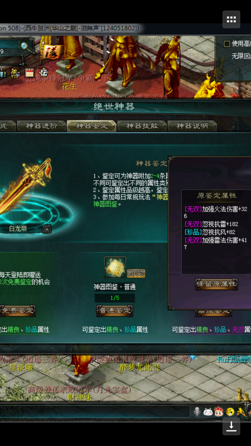Click the 保留原属性 button
Image resolution: width=251 pixels, height=446 pixels.
coord(217,284)
